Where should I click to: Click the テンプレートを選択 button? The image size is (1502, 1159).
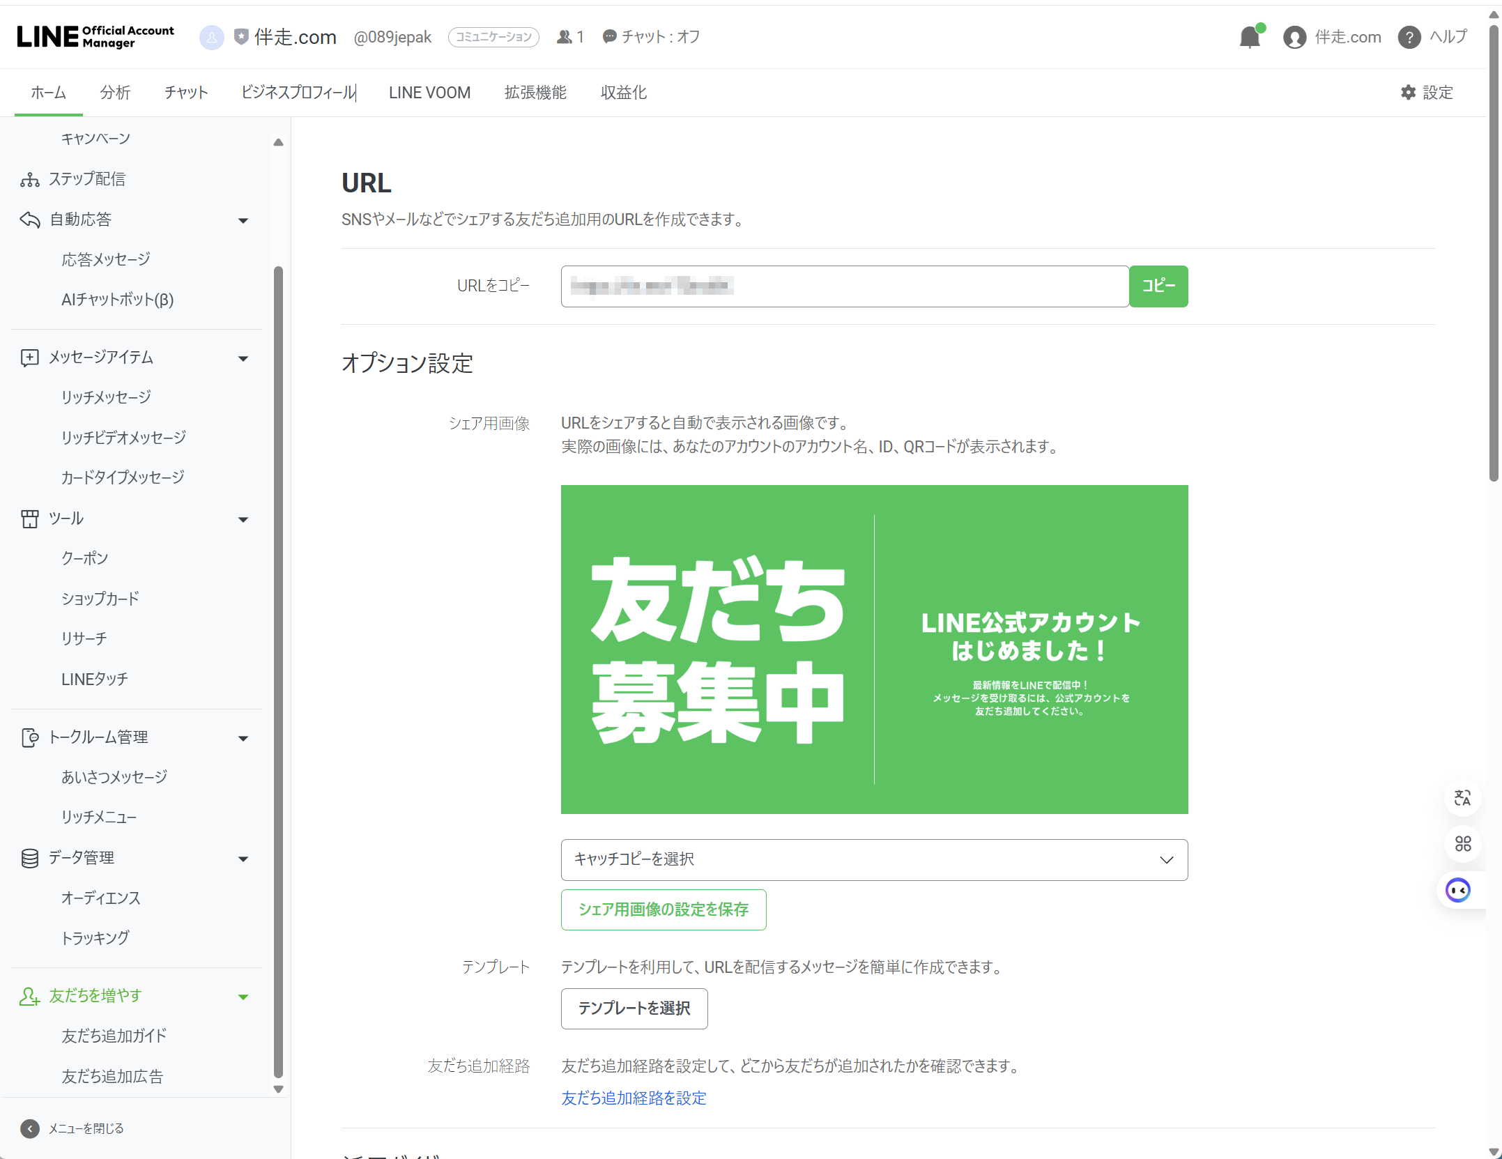[634, 1008]
